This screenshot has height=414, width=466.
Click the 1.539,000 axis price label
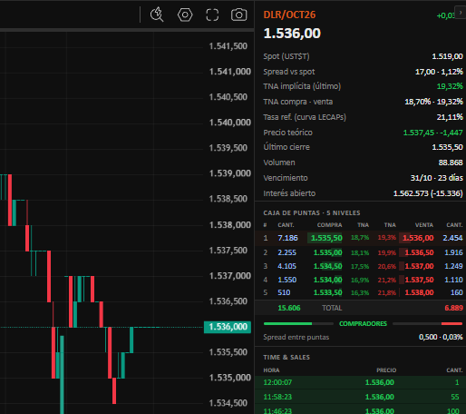[230, 173]
